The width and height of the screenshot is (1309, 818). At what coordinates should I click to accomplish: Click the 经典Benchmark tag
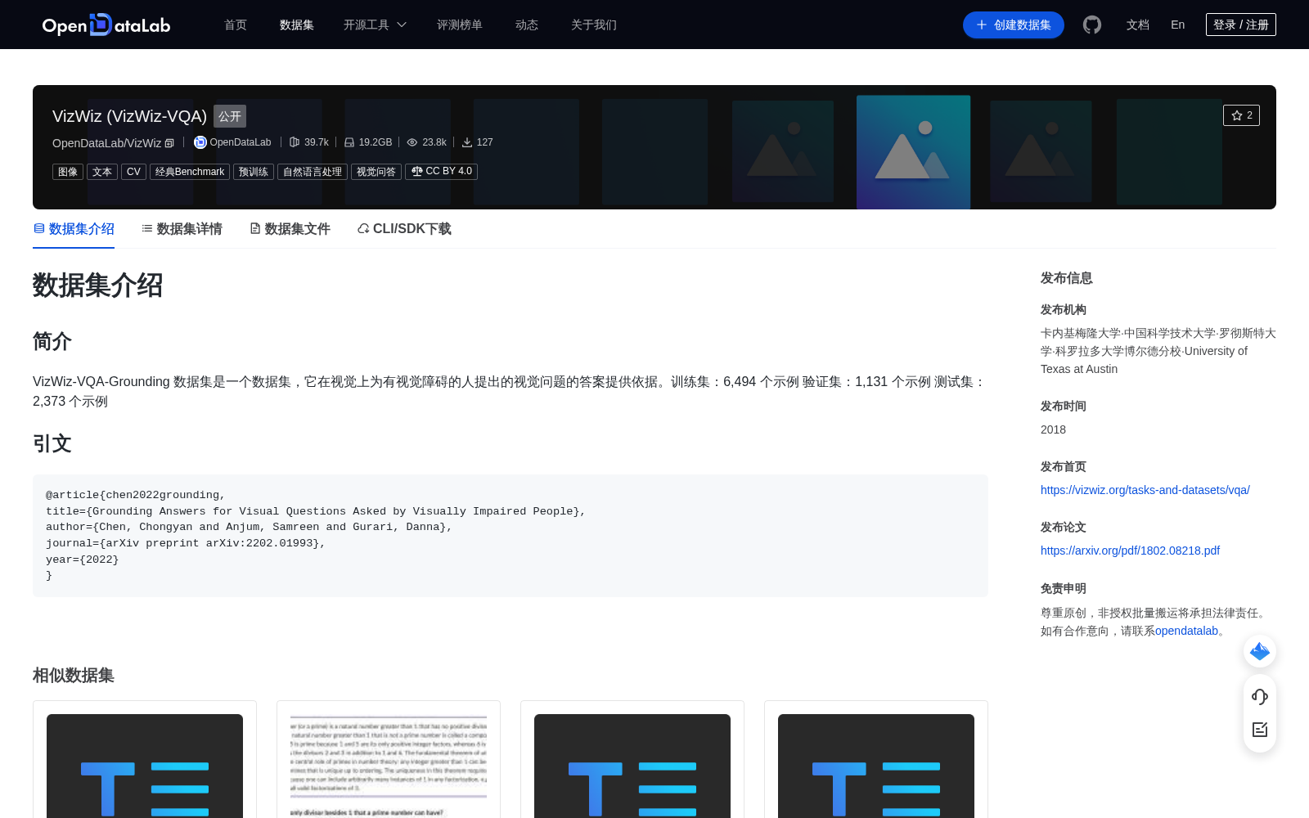(x=190, y=172)
